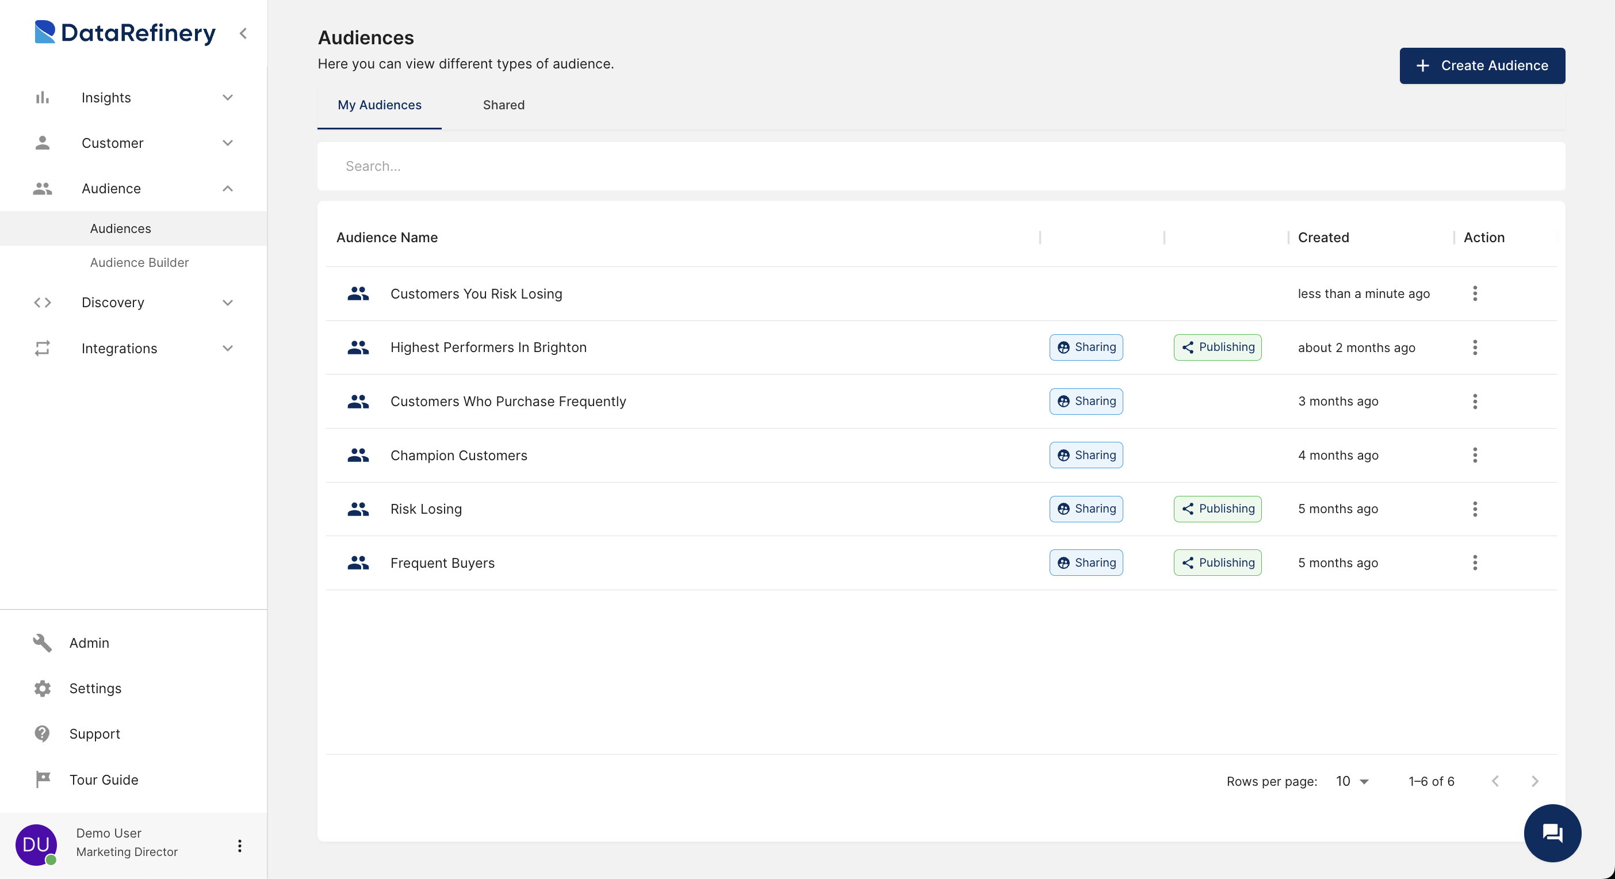Open the Rows per page dropdown

[1352, 781]
